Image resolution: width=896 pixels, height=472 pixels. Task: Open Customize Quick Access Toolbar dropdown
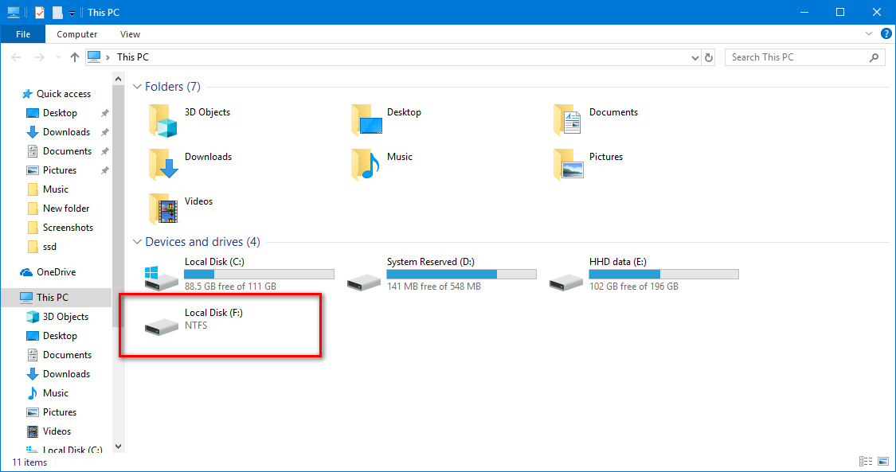[72, 13]
